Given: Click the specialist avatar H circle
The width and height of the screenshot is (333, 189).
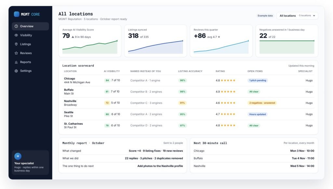Looking at the screenshot, I should pyautogui.click(x=18, y=156).
